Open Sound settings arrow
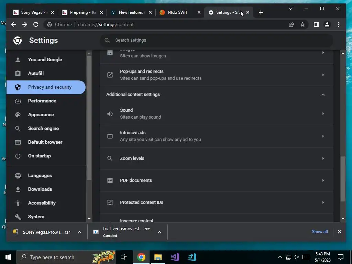 323,114
